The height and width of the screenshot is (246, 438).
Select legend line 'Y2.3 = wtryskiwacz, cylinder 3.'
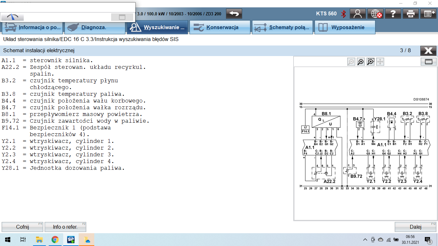[58, 154]
